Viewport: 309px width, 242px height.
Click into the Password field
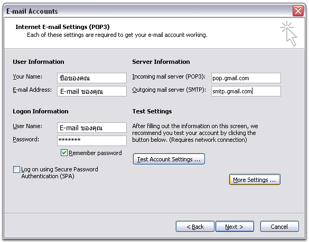tap(92, 141)
